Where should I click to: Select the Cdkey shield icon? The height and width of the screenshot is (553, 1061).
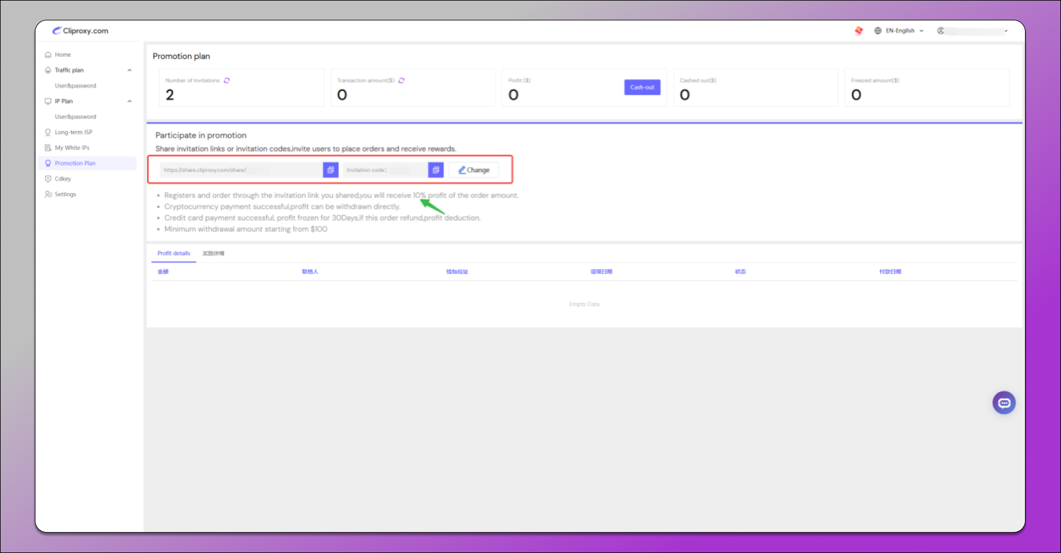coord(48,179)
